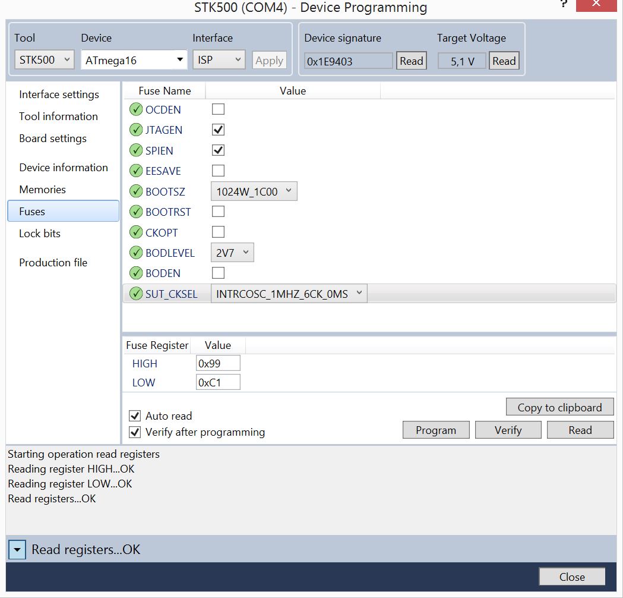This screenshot has width=623, height=598.
Task: Click the Apply button
Action: (x=270, y=61)
